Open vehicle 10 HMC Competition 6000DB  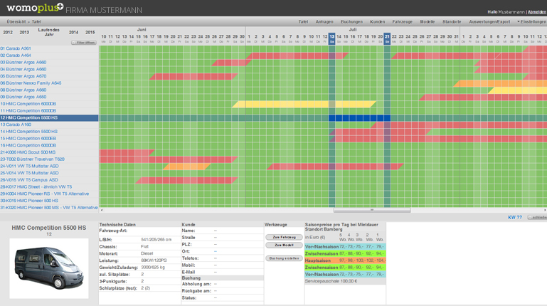pyautogui.click(x=28, y=104)
